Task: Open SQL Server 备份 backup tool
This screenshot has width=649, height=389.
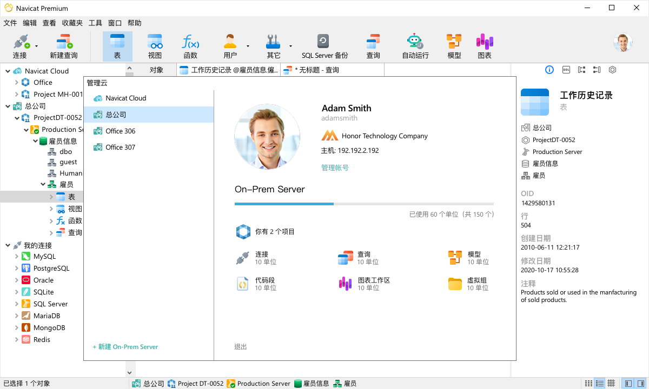Action: [x=325, y=46]
